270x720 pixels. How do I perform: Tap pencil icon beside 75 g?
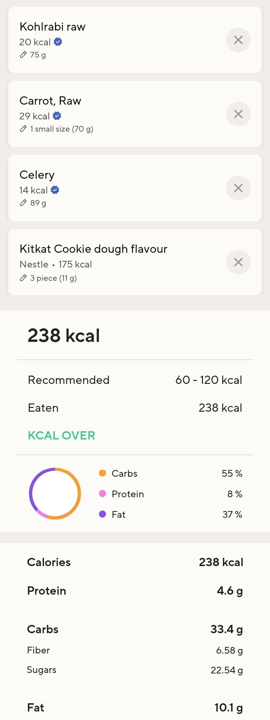23,55
